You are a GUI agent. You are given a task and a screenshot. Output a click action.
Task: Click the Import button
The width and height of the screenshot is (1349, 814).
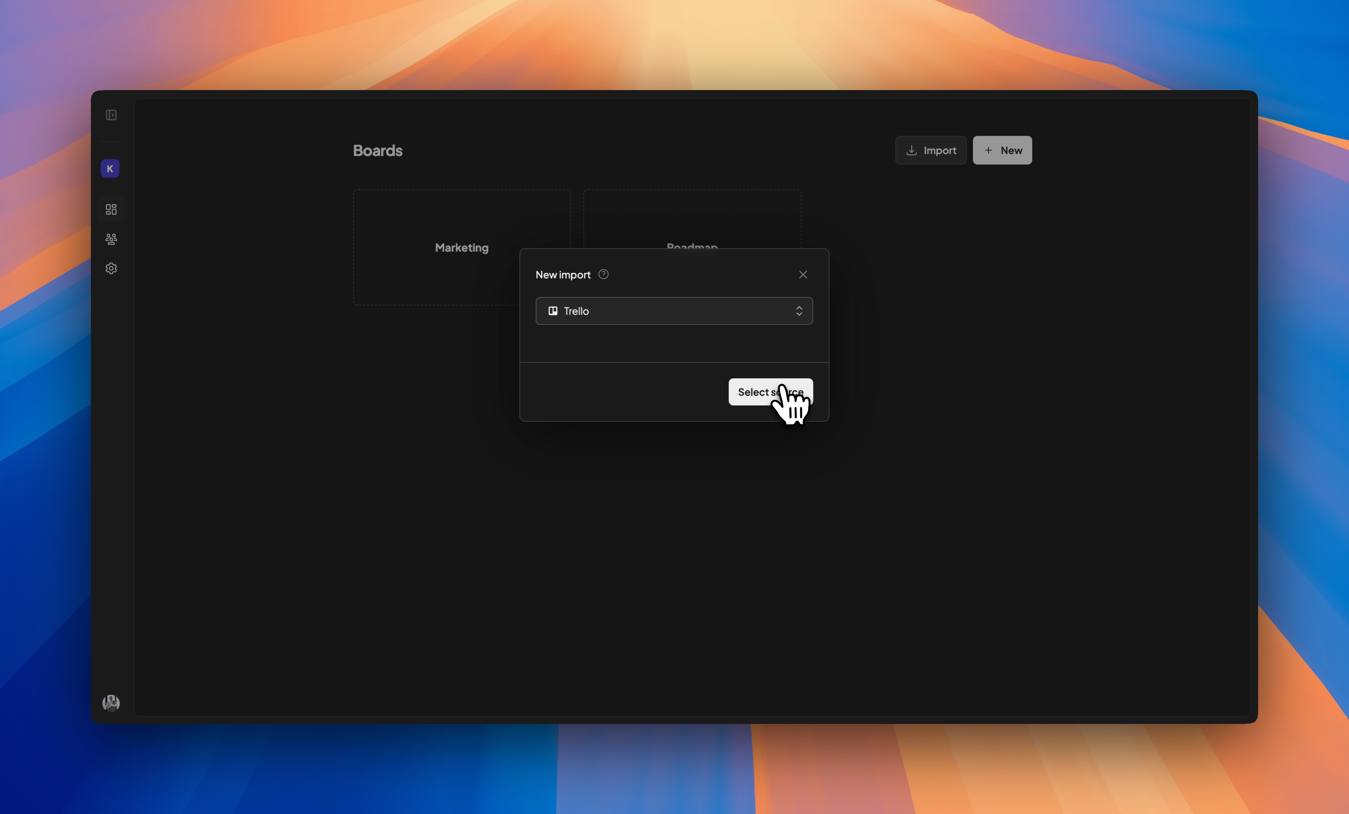click(x=931, y=150)
